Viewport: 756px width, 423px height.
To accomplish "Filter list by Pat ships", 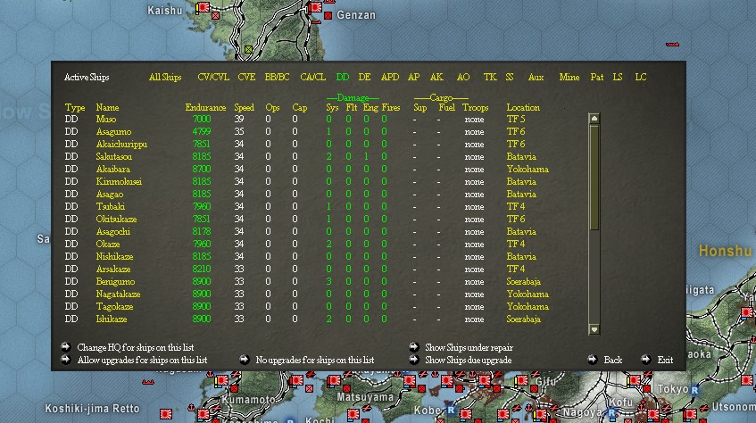I will (x=597, y=77).
